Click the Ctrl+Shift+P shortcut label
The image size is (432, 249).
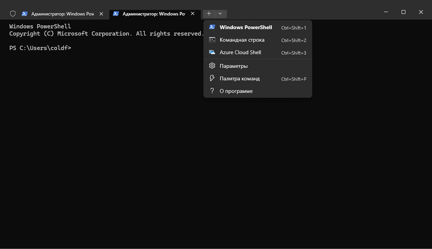(x=294, y=79)
